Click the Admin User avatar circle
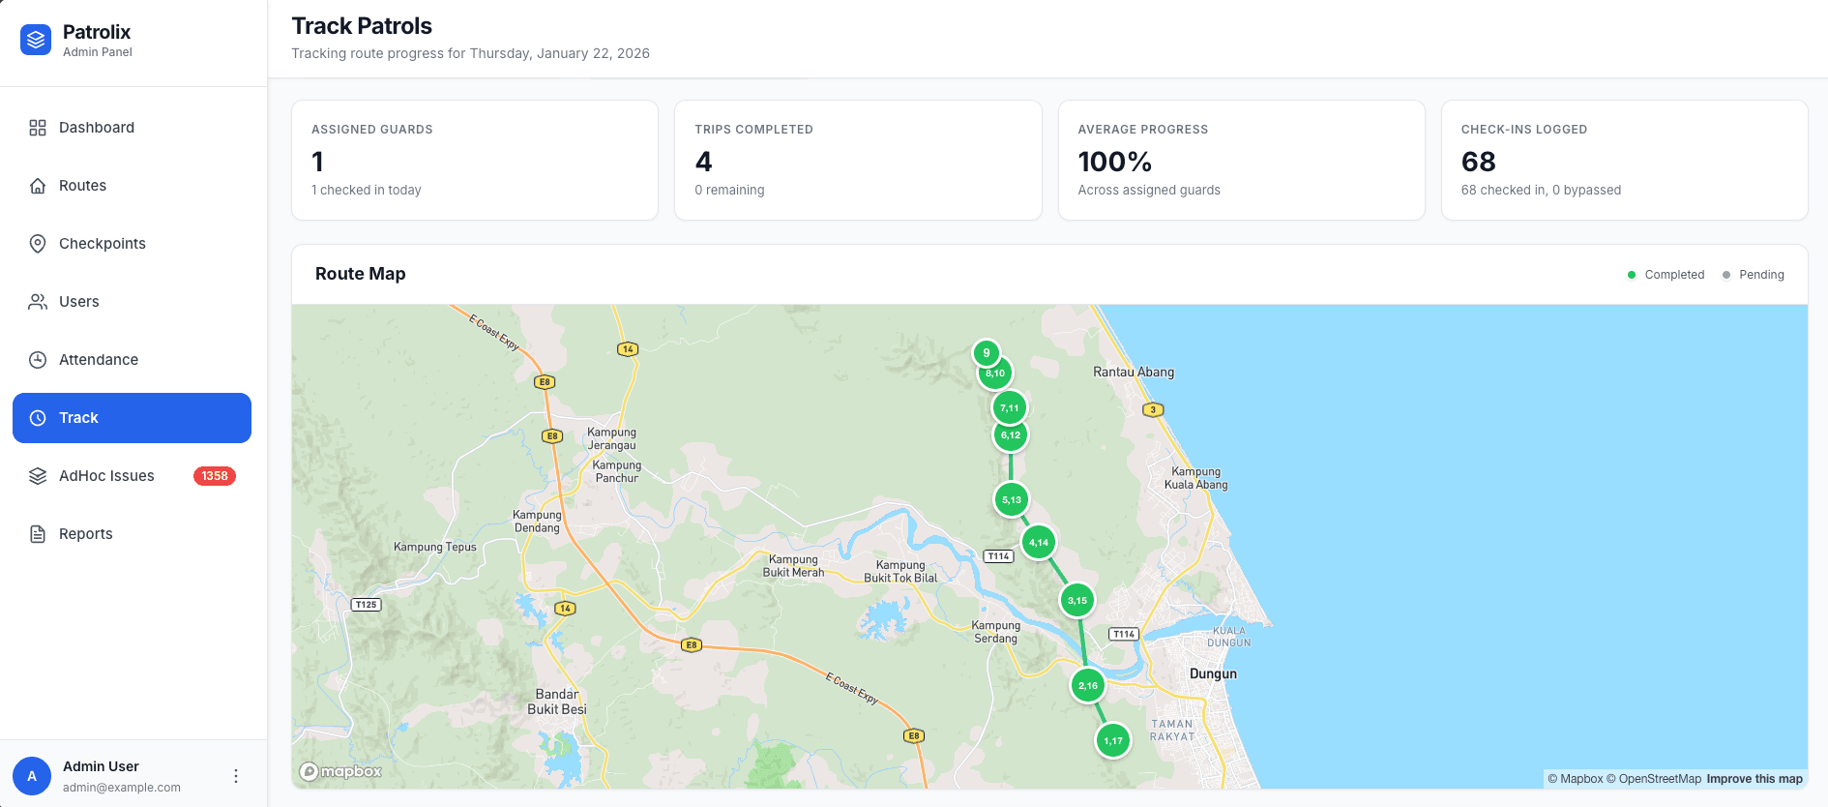Screen dimensions: 1828x807 32,776
